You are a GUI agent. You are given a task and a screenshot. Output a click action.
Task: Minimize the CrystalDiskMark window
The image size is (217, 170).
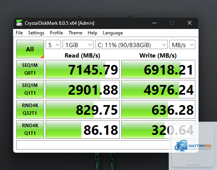pyautogui.click(x=154, y=23)
